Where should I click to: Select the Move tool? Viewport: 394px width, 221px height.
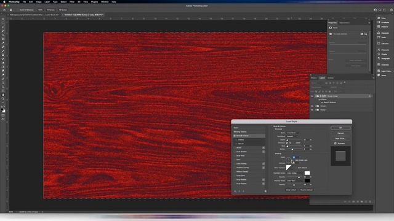click(x=3, y=19)
